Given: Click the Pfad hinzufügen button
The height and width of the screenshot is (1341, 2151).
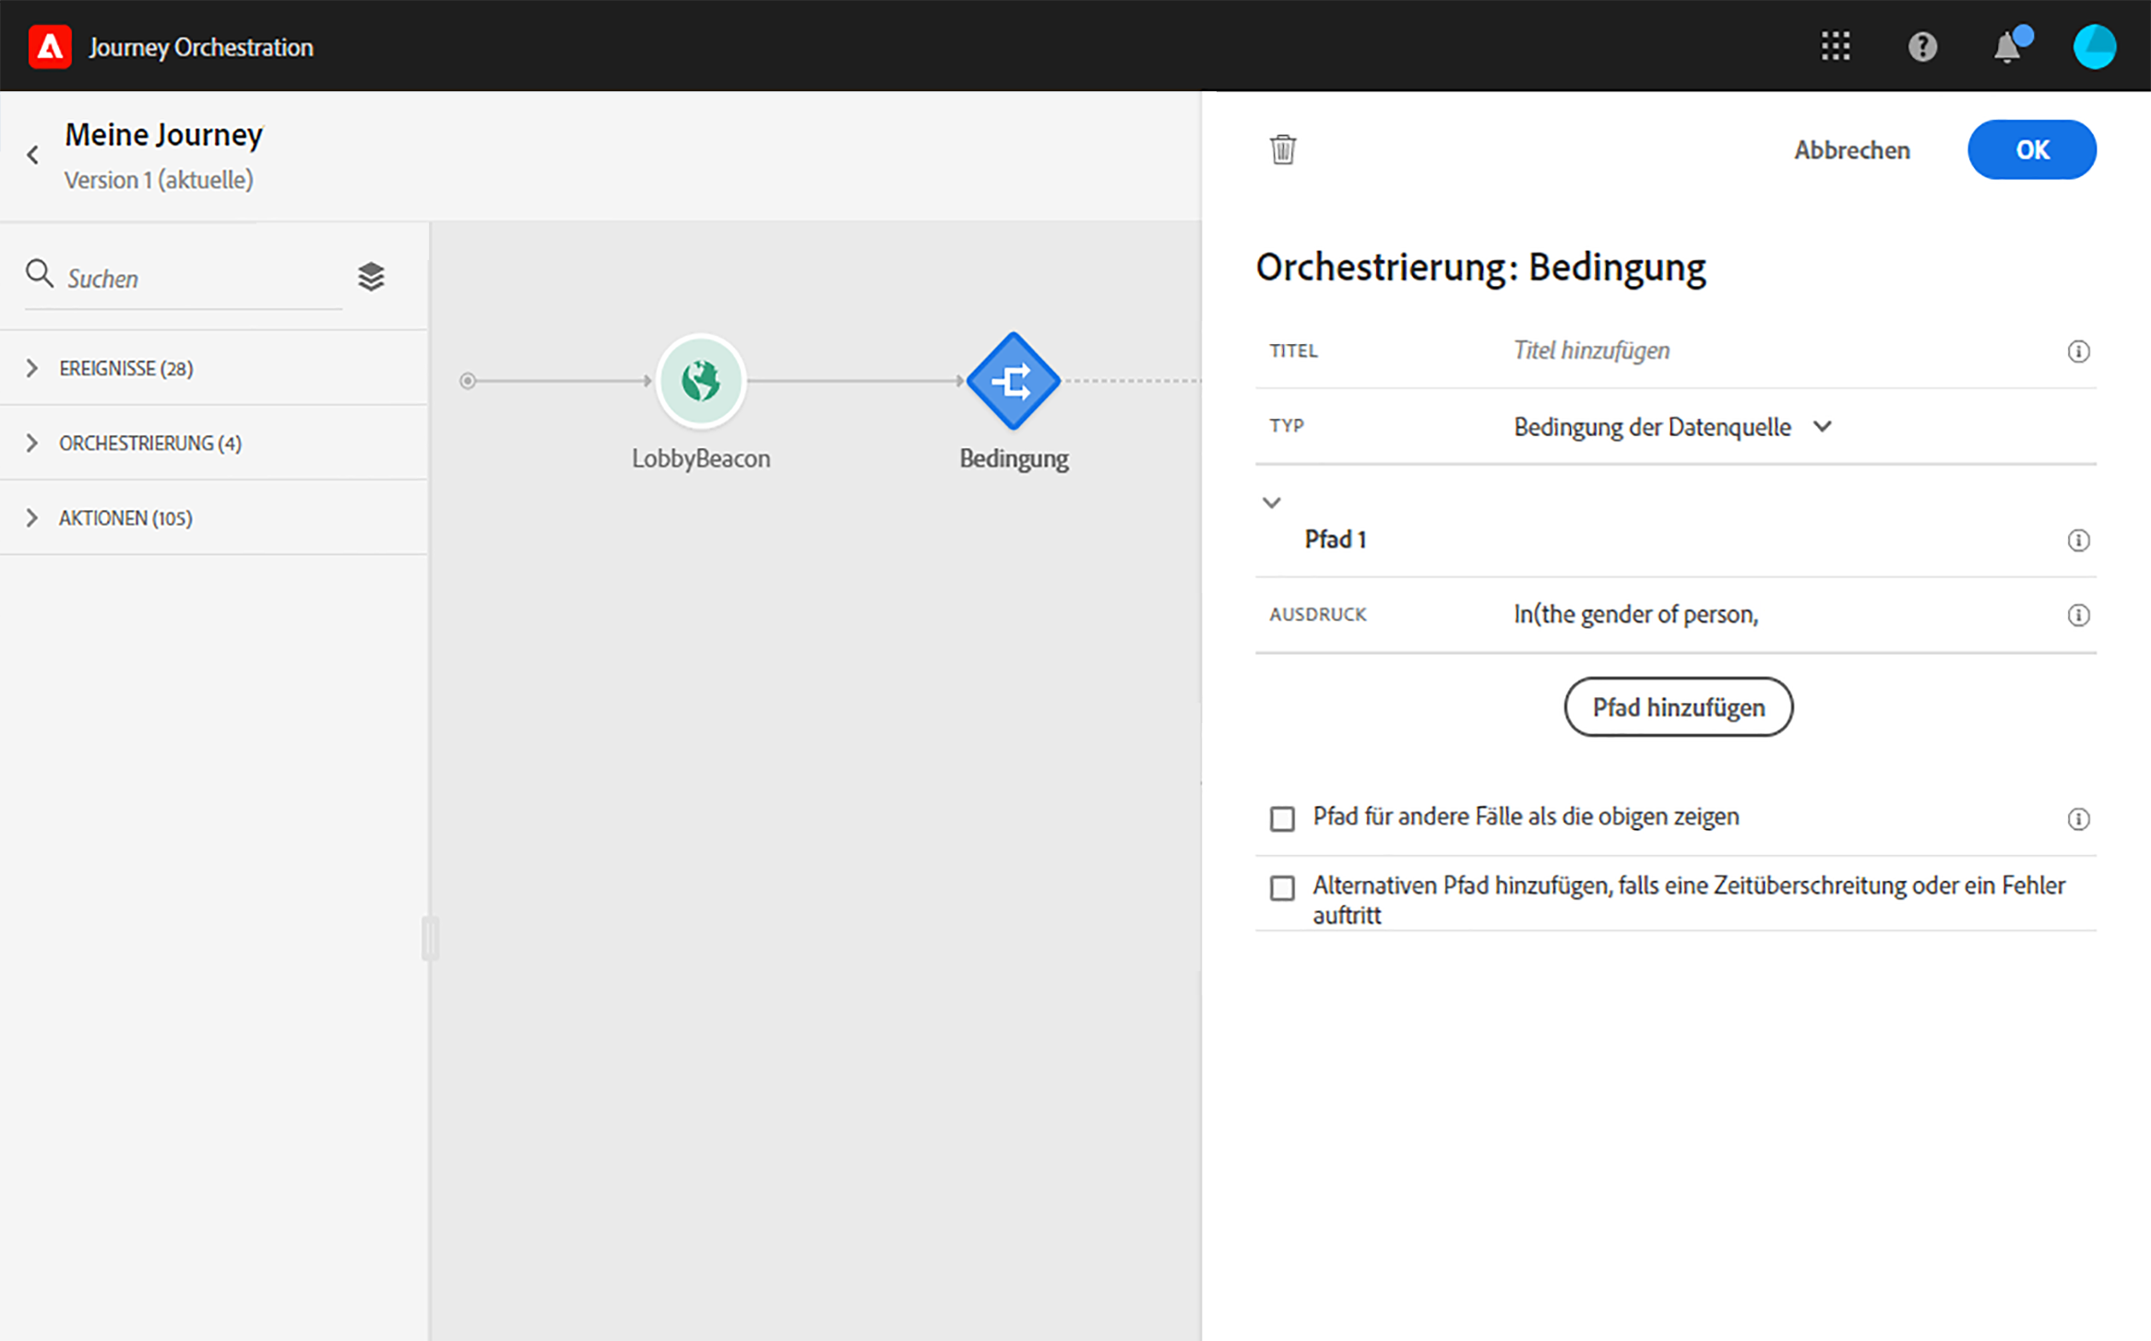Looking at the screenshot, I should (1678, 707).
